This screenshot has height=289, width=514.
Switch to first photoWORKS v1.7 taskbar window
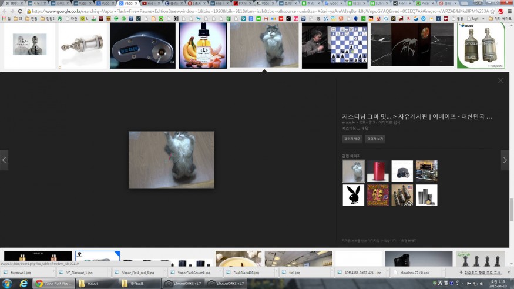click(183, 283)
